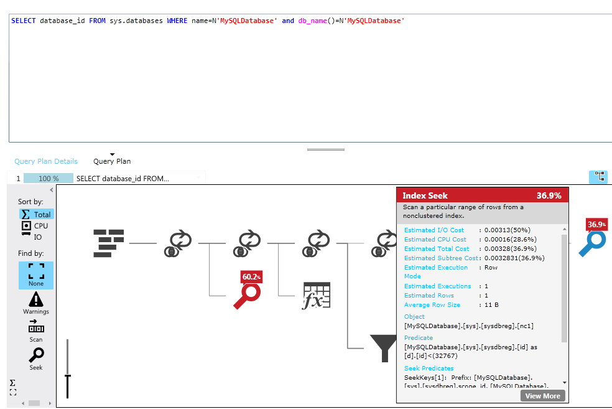Click the plan zoom slider handle
Screen dimensions: 612x409
(68, 376)
